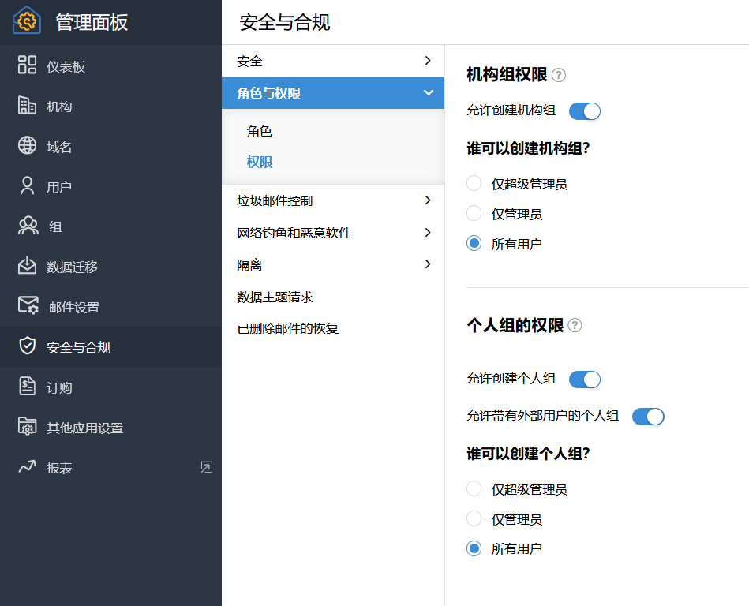The height and width of the screenshot is (606, 749).
Task: Select 仅超级管理员 under 谁可以创建机构组
Action: [474, 184]
